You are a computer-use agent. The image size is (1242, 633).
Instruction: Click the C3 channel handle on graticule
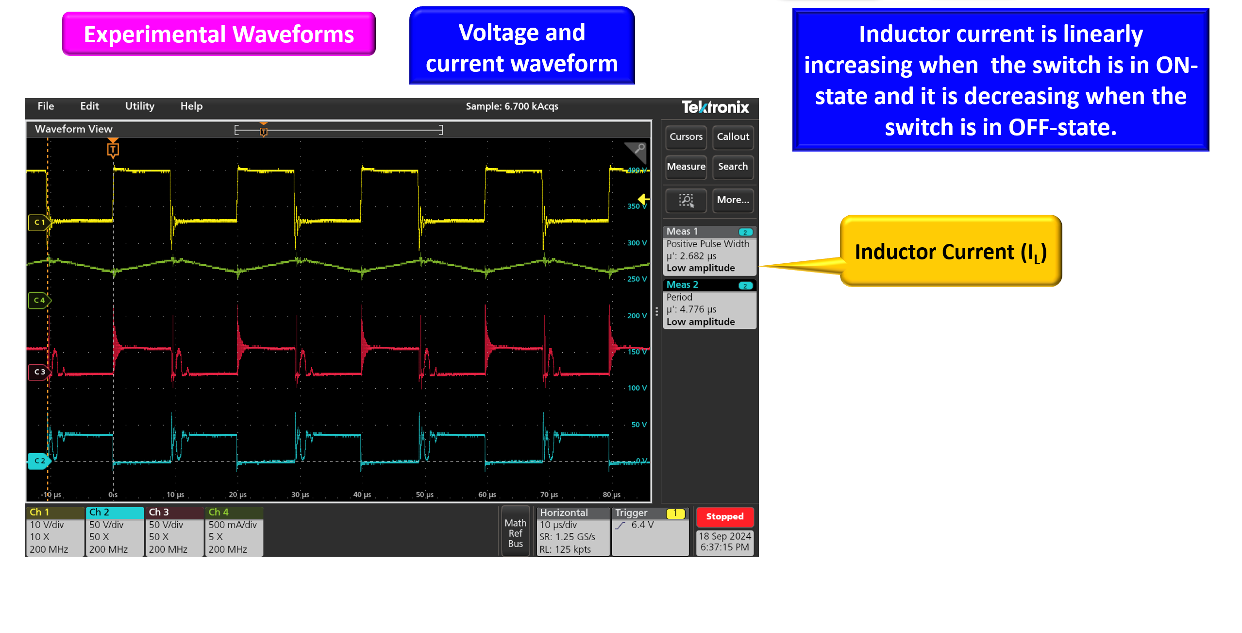coord(39,372)
